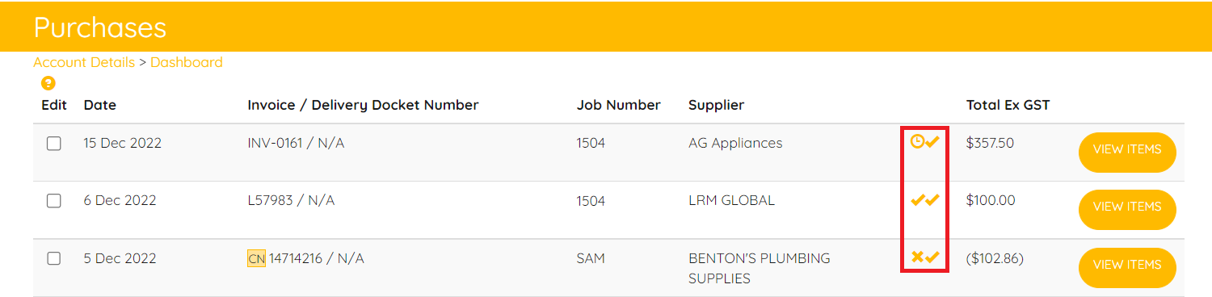The height and width of the screenshot is (297, 1212).
Task: View items for the Benton's Plumbing credit note
Action: pyautogui.click(x=1127, y=266)
